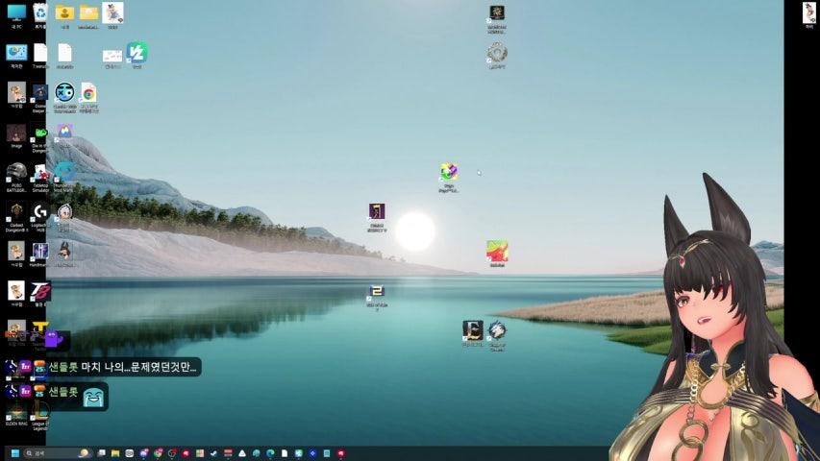Image resolution: width=820 pixels, height=461 pixels.
Task: Open the Chrome HTML file on desktop
Action: point(88,97)
